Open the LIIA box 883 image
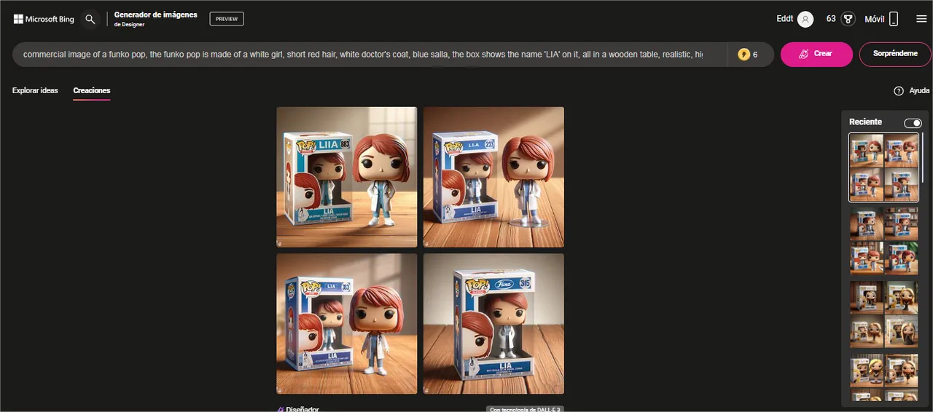Image resolution: width=933 pixels, height=412 pixels. (x=347, y=177)
